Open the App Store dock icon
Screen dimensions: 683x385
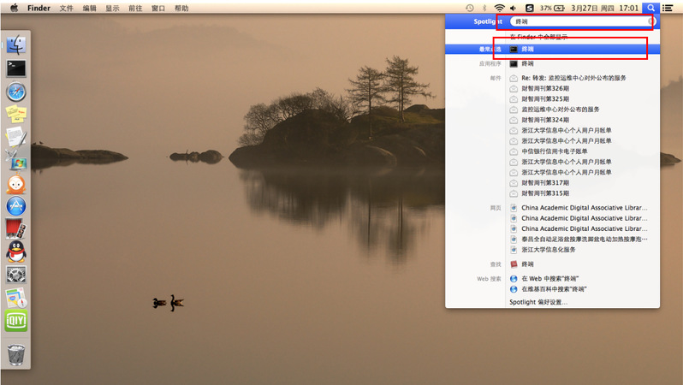click(x=16, y=205)
